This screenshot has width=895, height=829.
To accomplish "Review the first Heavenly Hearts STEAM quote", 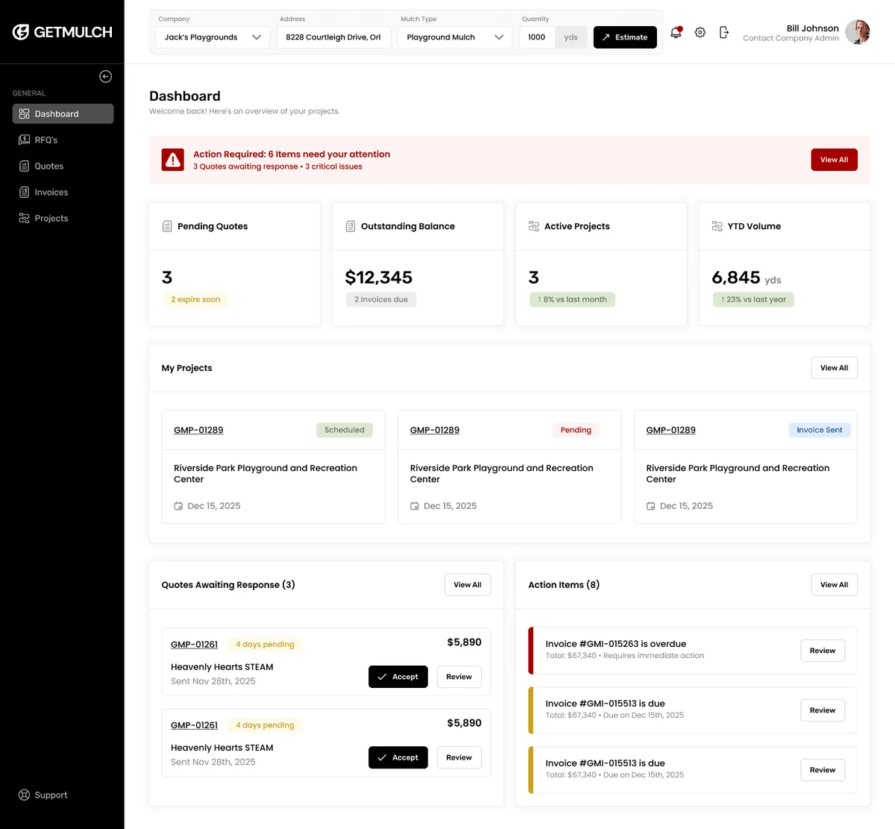I will pyautogui.click(x=459, y=677).
